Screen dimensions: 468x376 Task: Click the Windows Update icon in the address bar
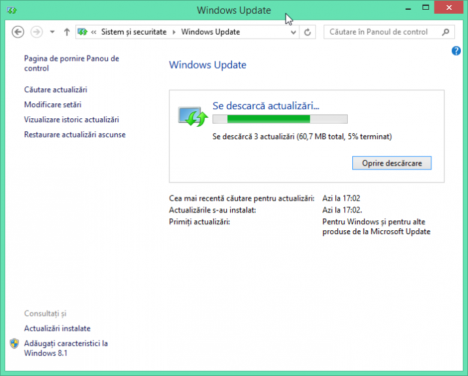(82, 32)
